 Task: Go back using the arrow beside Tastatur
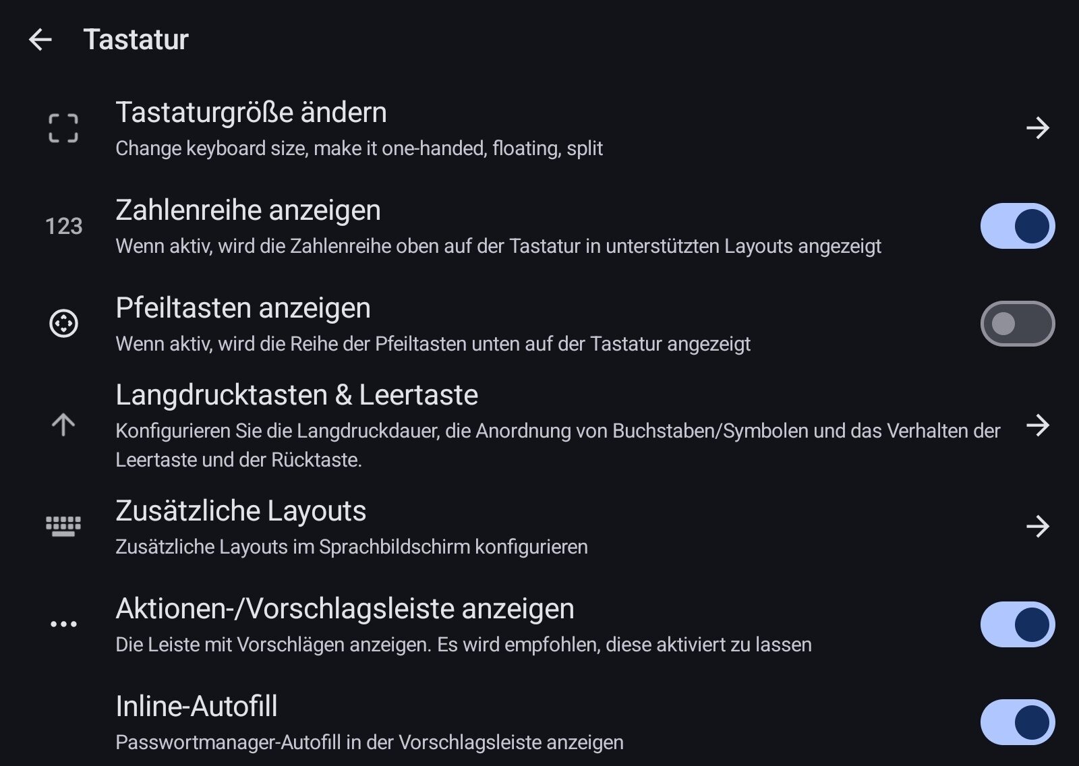(x=40, y=40)
